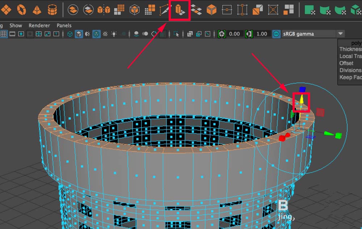362x229 pixels.
Task: Toggle multisample anti-aliasing
Action: [154, 34]
